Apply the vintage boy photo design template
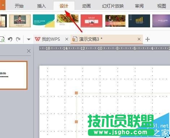Viewport: 170px width, 138px height. click(x=20, y=21)
